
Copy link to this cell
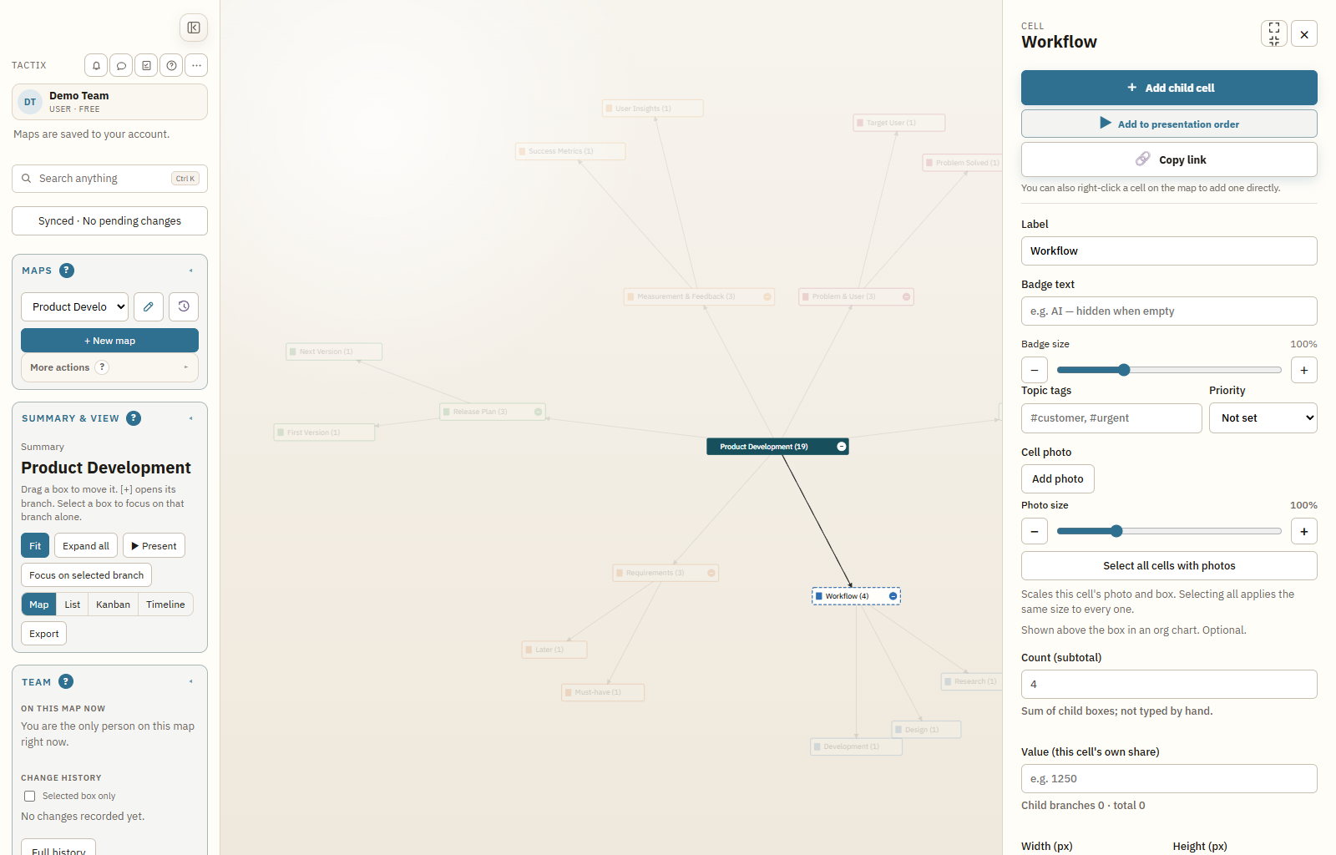point(1169,159)
